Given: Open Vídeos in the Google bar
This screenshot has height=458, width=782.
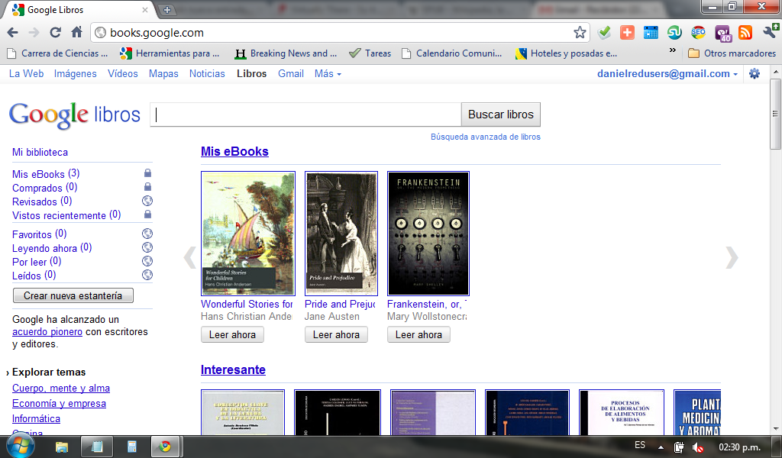Looking at the screenshot, I should coord(123,74).
